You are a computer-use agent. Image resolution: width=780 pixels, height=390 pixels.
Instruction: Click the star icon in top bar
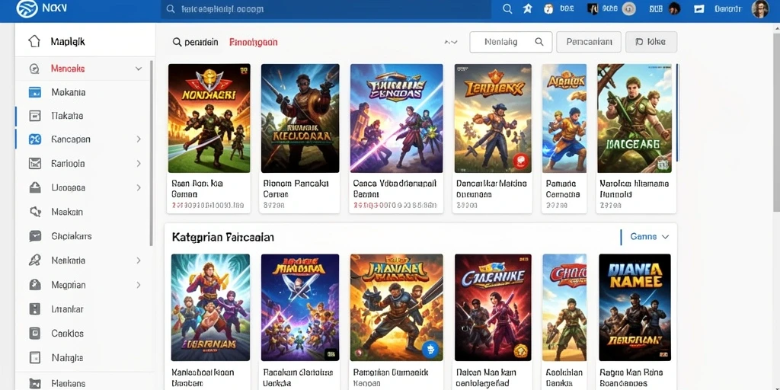(x=528, y=9)
